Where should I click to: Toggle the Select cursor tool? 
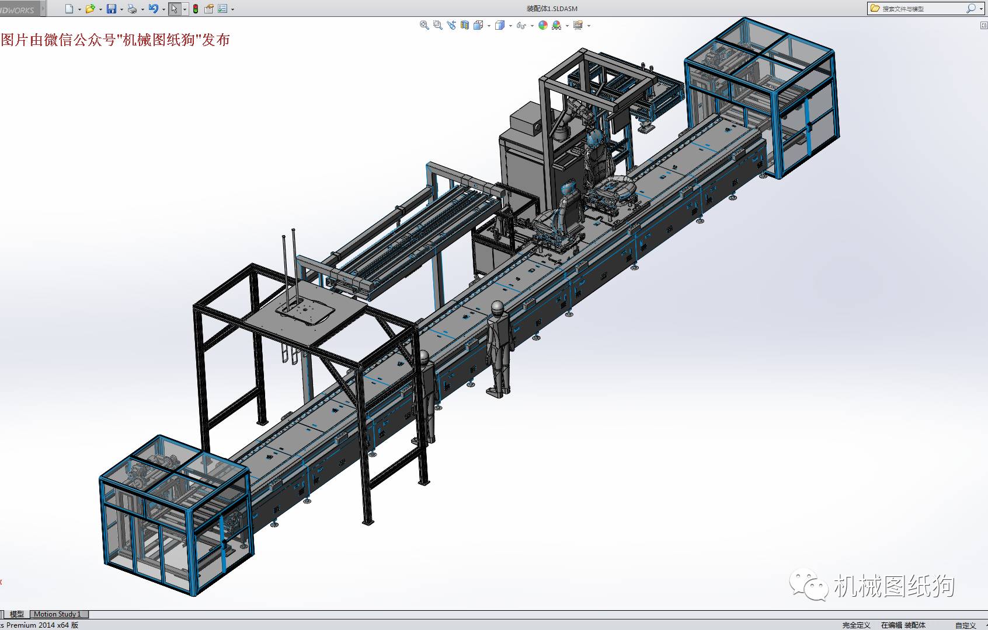(x=175, y=9)
